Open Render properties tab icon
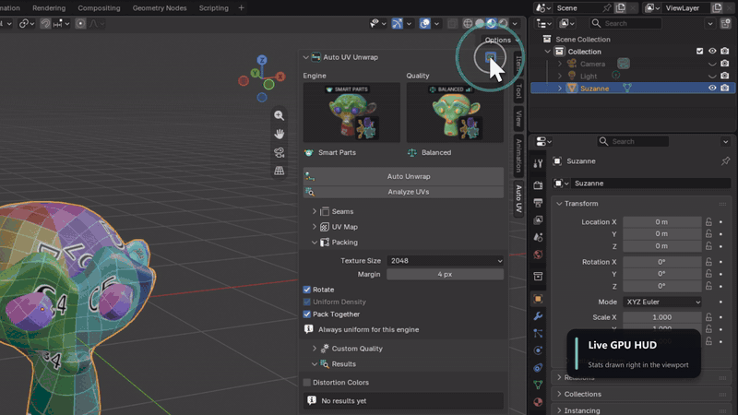Screen dimensions: 738x415 click(x=538, y=185)
